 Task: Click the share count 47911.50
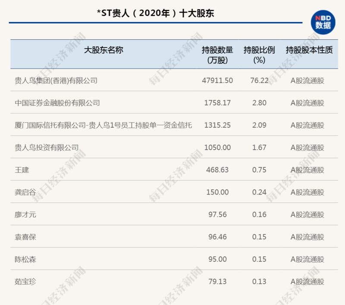coord(217,81)
